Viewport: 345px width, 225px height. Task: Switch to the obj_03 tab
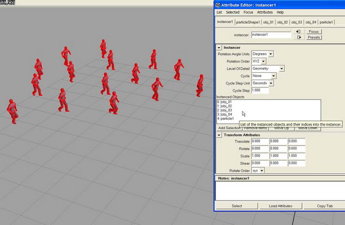pos(297,22)
